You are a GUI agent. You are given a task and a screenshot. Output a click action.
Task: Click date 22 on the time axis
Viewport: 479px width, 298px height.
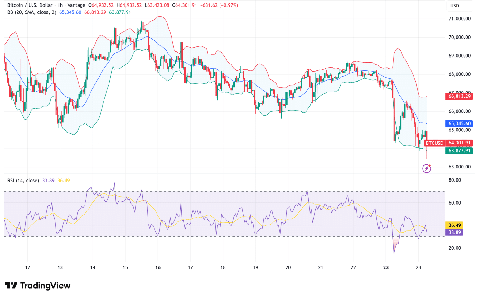tap(353, 267)
